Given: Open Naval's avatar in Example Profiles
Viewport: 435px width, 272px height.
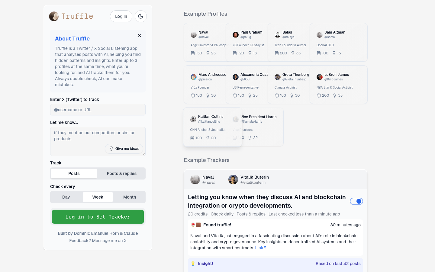Looking at the screenshot, I should (194, 35).
